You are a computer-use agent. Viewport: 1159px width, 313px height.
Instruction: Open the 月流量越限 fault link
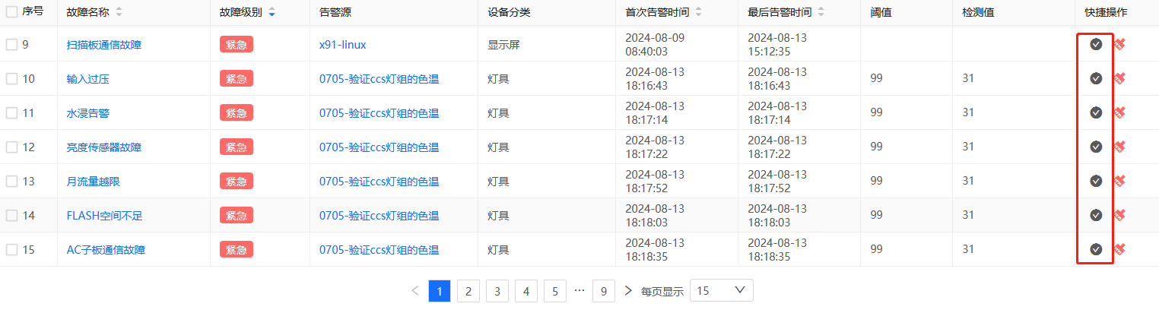(94, 182)
